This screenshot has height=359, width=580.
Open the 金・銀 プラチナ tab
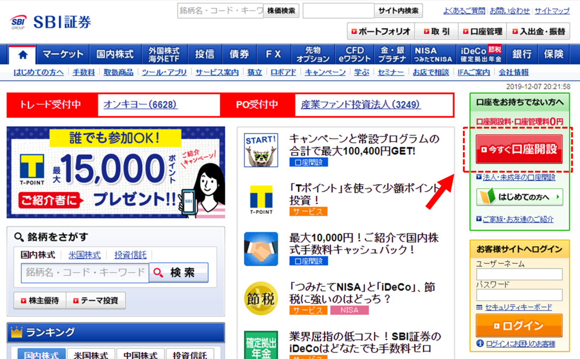click(392, 55)
